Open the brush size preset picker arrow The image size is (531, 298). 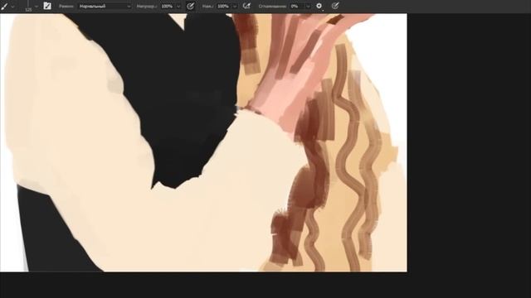point(37,7)
